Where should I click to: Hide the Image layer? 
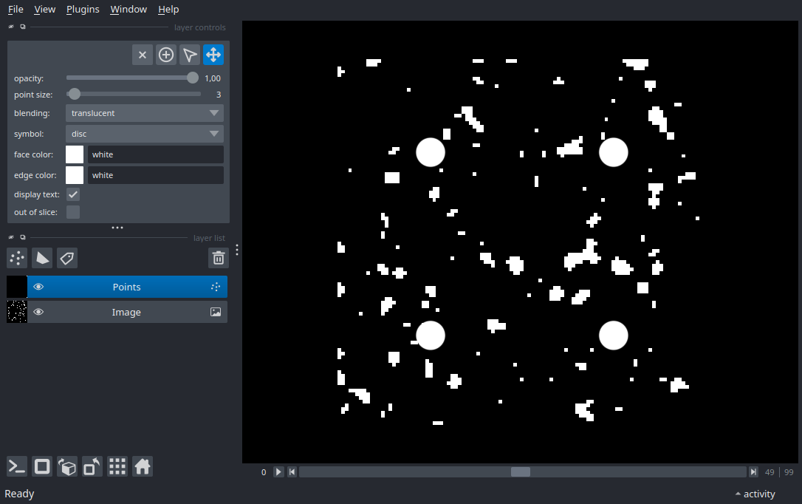pos(38,312)
